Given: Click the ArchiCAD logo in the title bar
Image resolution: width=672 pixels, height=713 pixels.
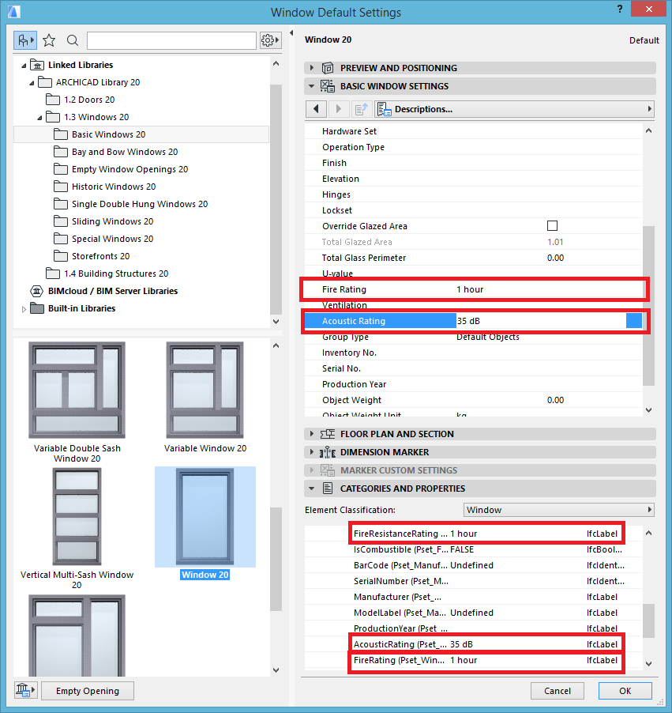Looking at the screenshot, I should pyautogui.click(x=14, y=11).
